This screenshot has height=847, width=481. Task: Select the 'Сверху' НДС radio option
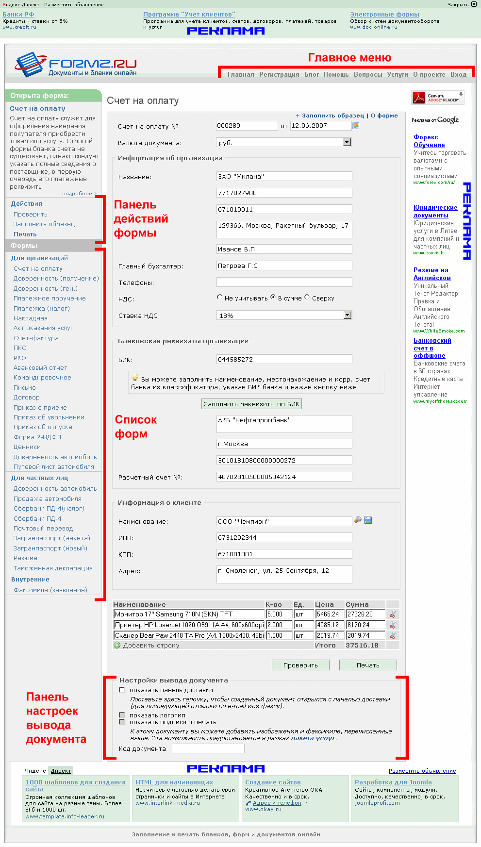pyautogui.click(x=307, y=297)
